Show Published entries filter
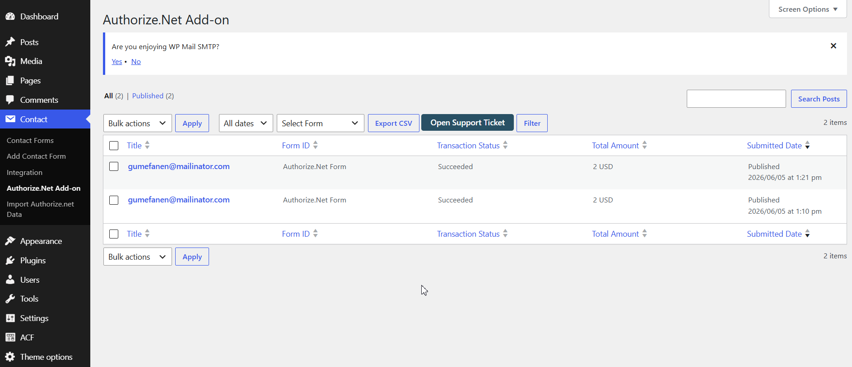The width and height of the screenshot is (852, 367). (148, 96)
